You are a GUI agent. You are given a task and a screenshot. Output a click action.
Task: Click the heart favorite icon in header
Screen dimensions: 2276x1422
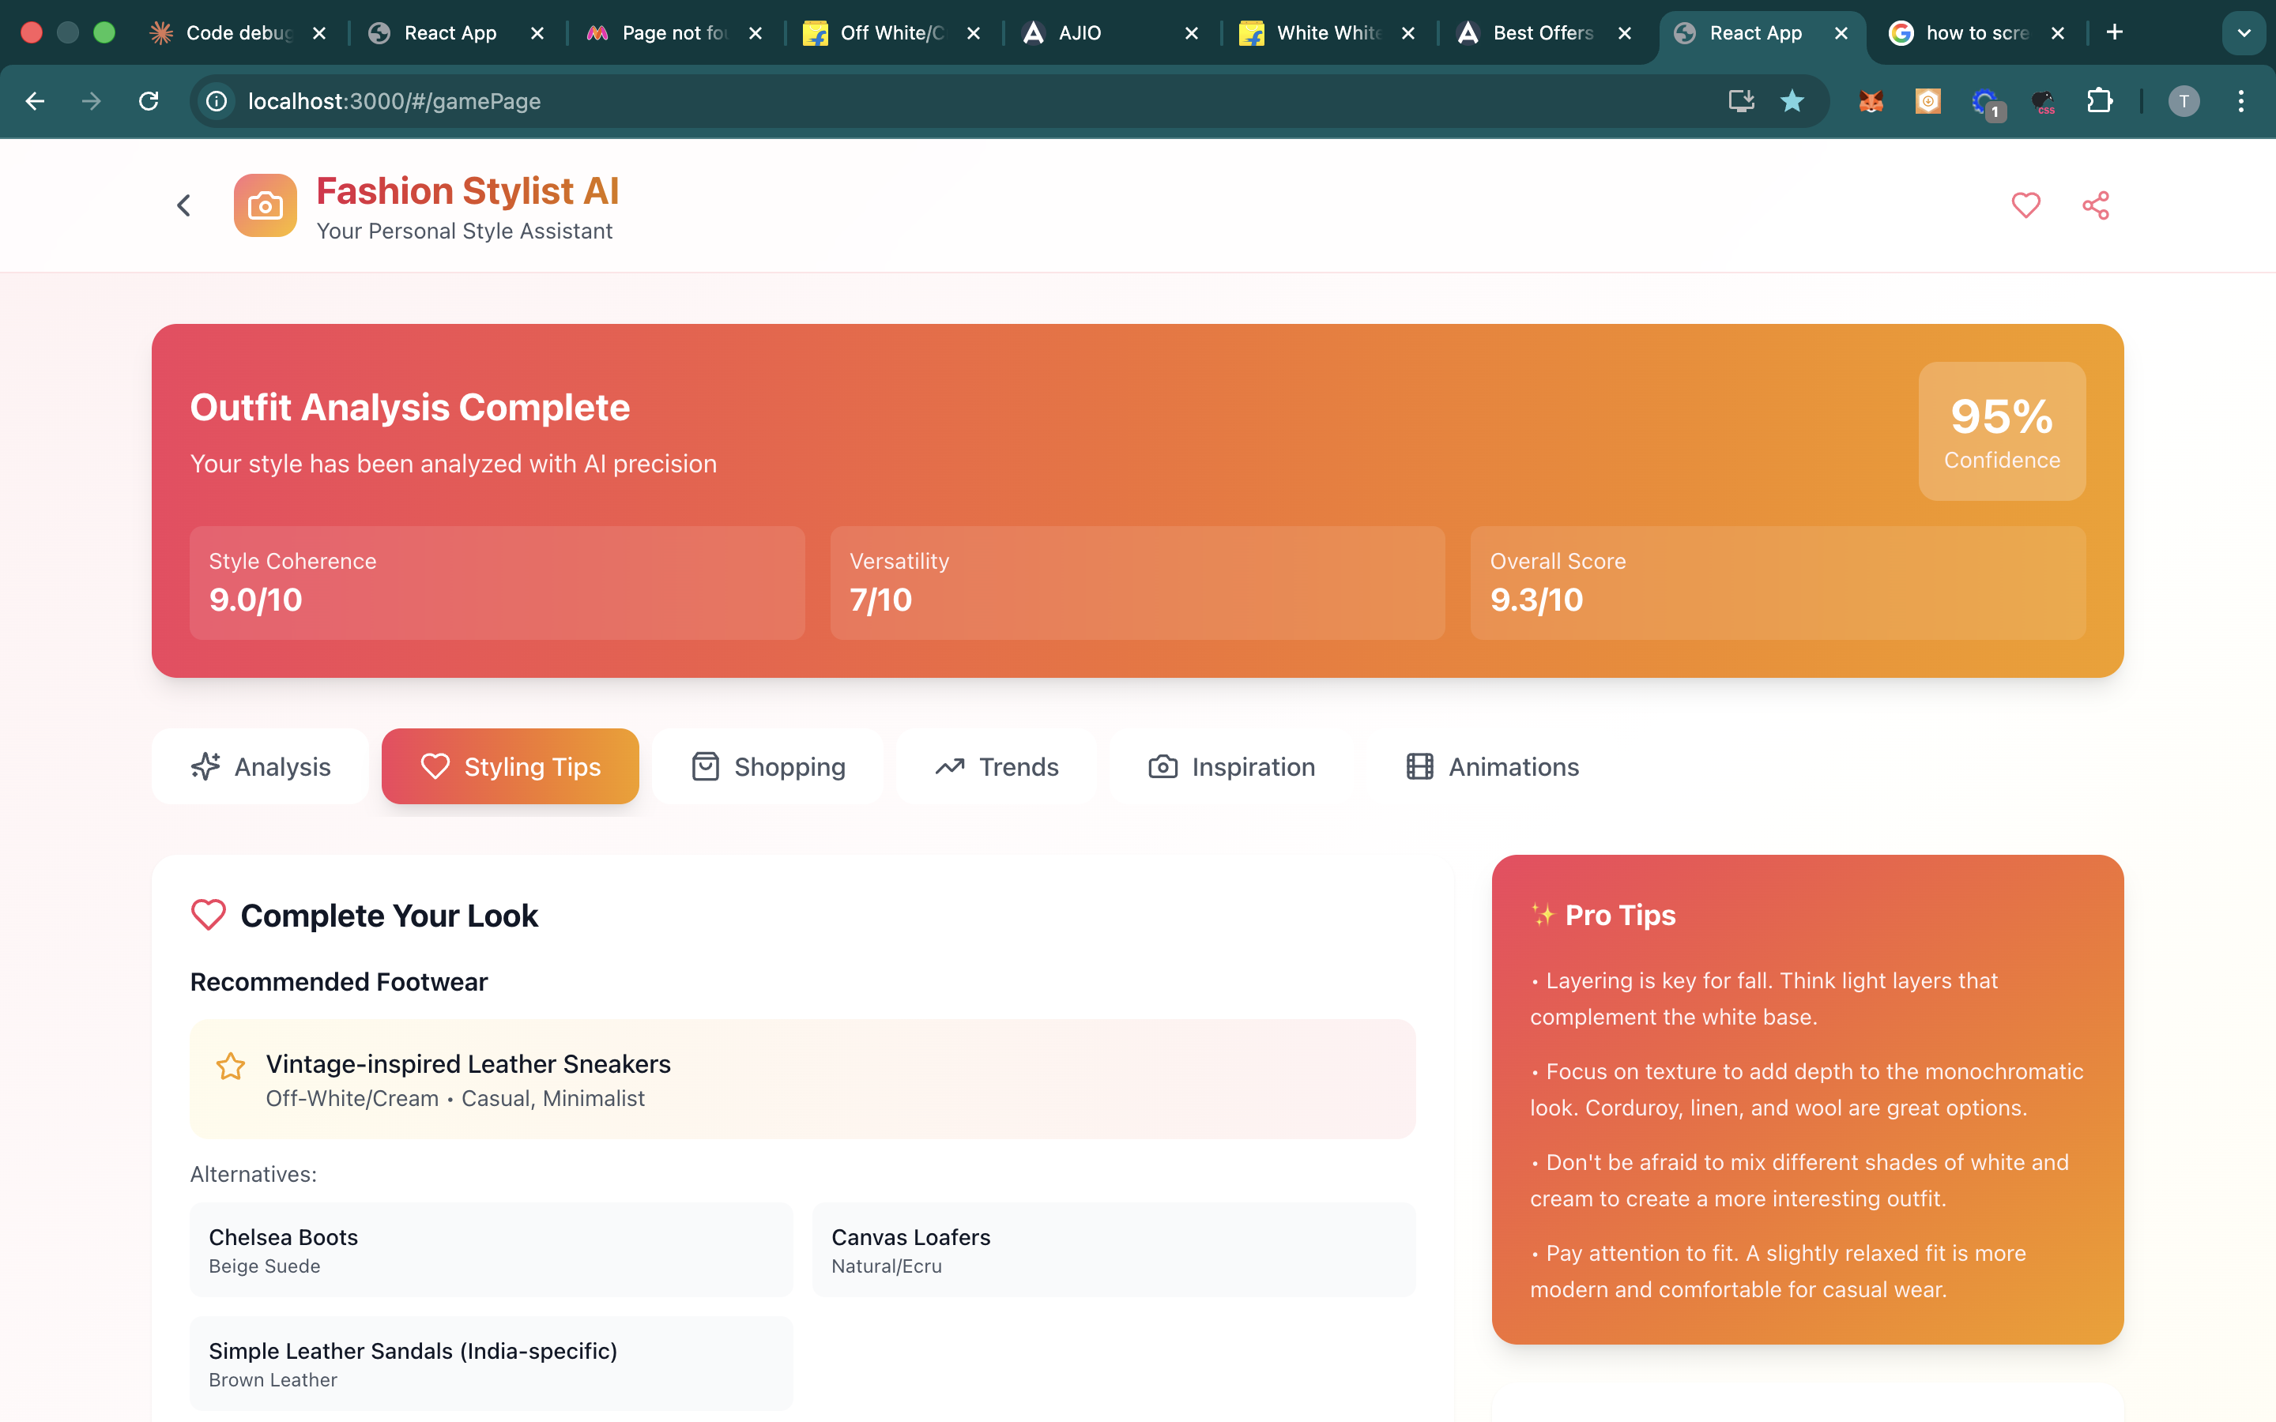(x=2025, y=205)
